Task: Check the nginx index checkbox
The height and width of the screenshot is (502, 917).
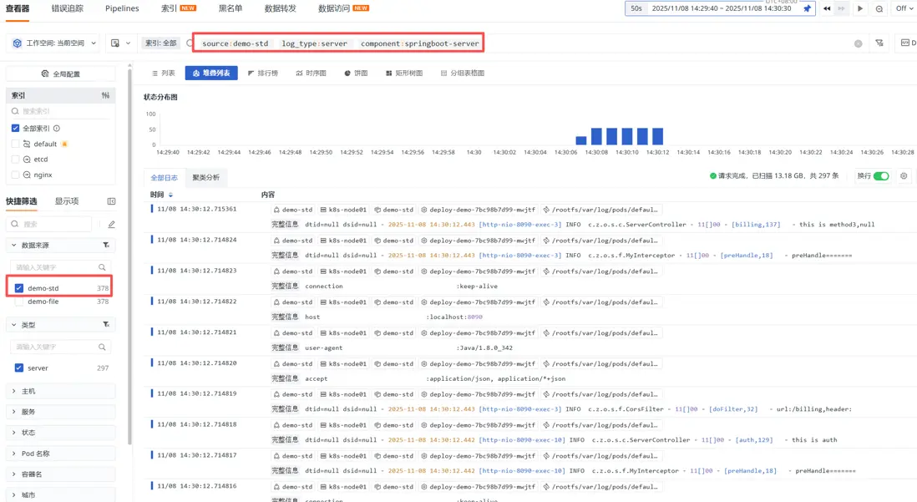Action: 16,175
